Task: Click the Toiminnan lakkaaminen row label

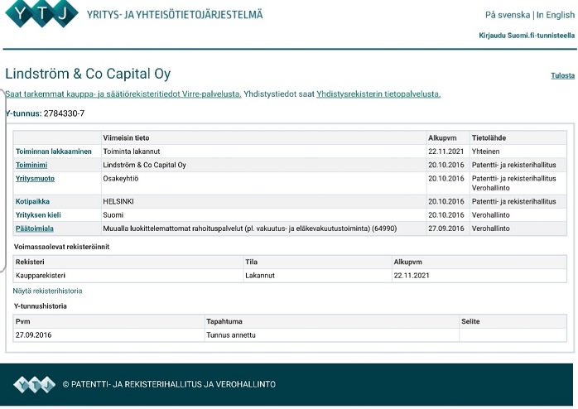Action: tap(54, 151)
